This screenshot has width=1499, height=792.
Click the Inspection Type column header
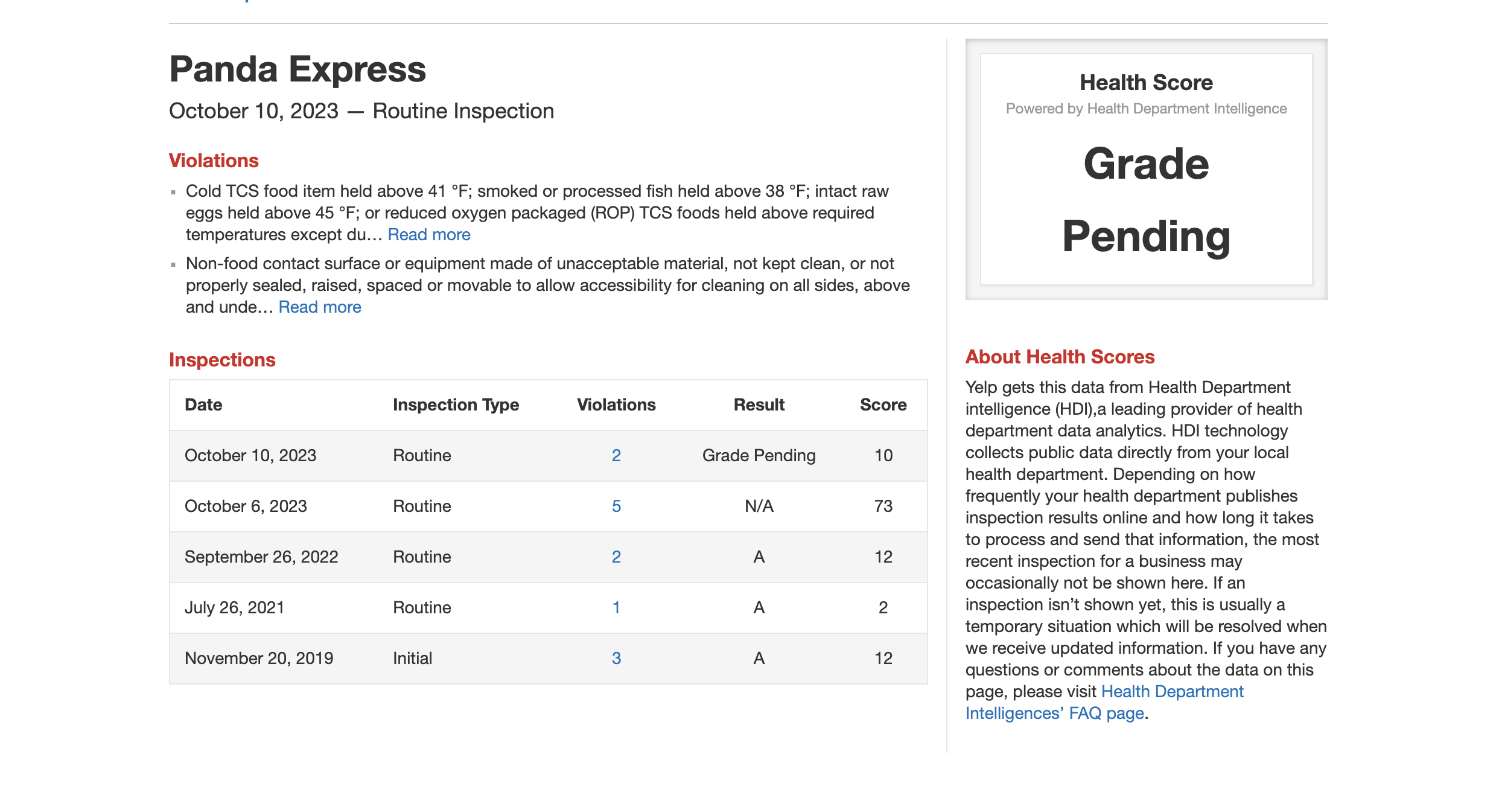[456, 405]
